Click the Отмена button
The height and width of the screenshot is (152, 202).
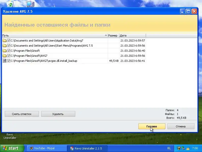click(181, 126)
